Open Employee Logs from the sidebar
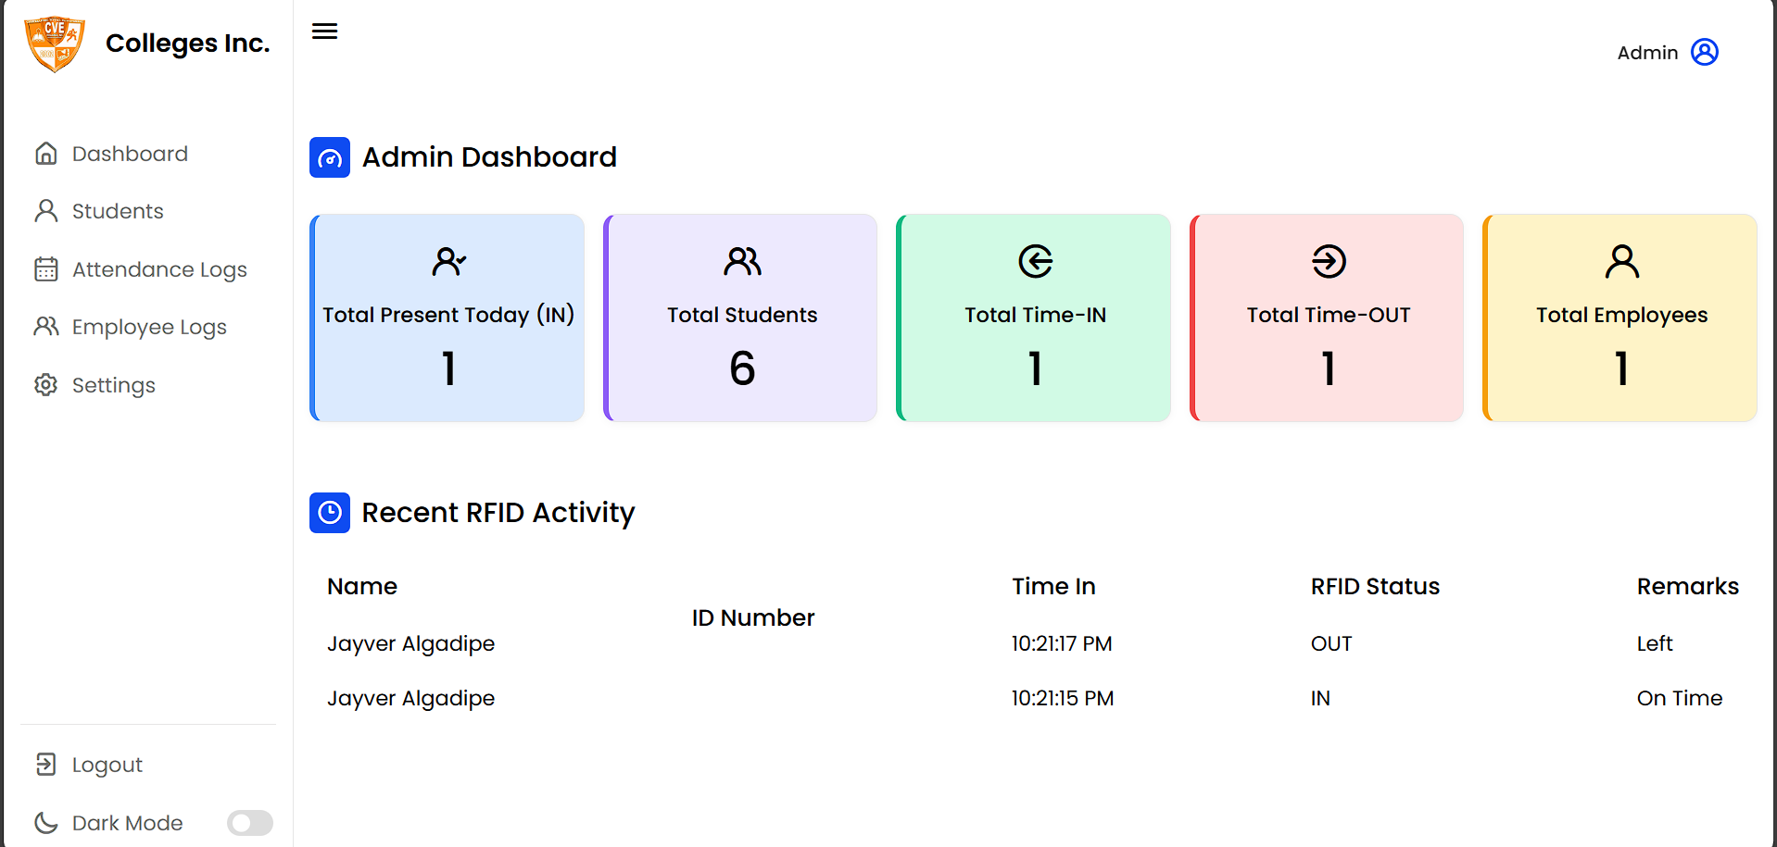This screenshot has height=847, width=1777. 148,326
